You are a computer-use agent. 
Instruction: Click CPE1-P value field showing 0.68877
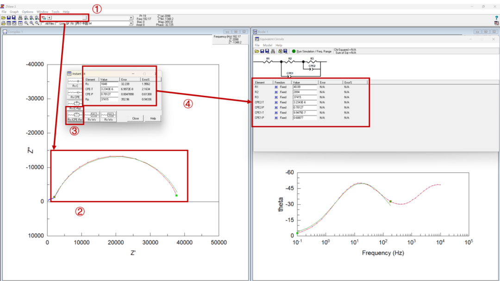[305, 118]
